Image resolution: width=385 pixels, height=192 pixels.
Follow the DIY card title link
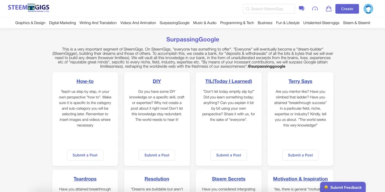point(157,81)
